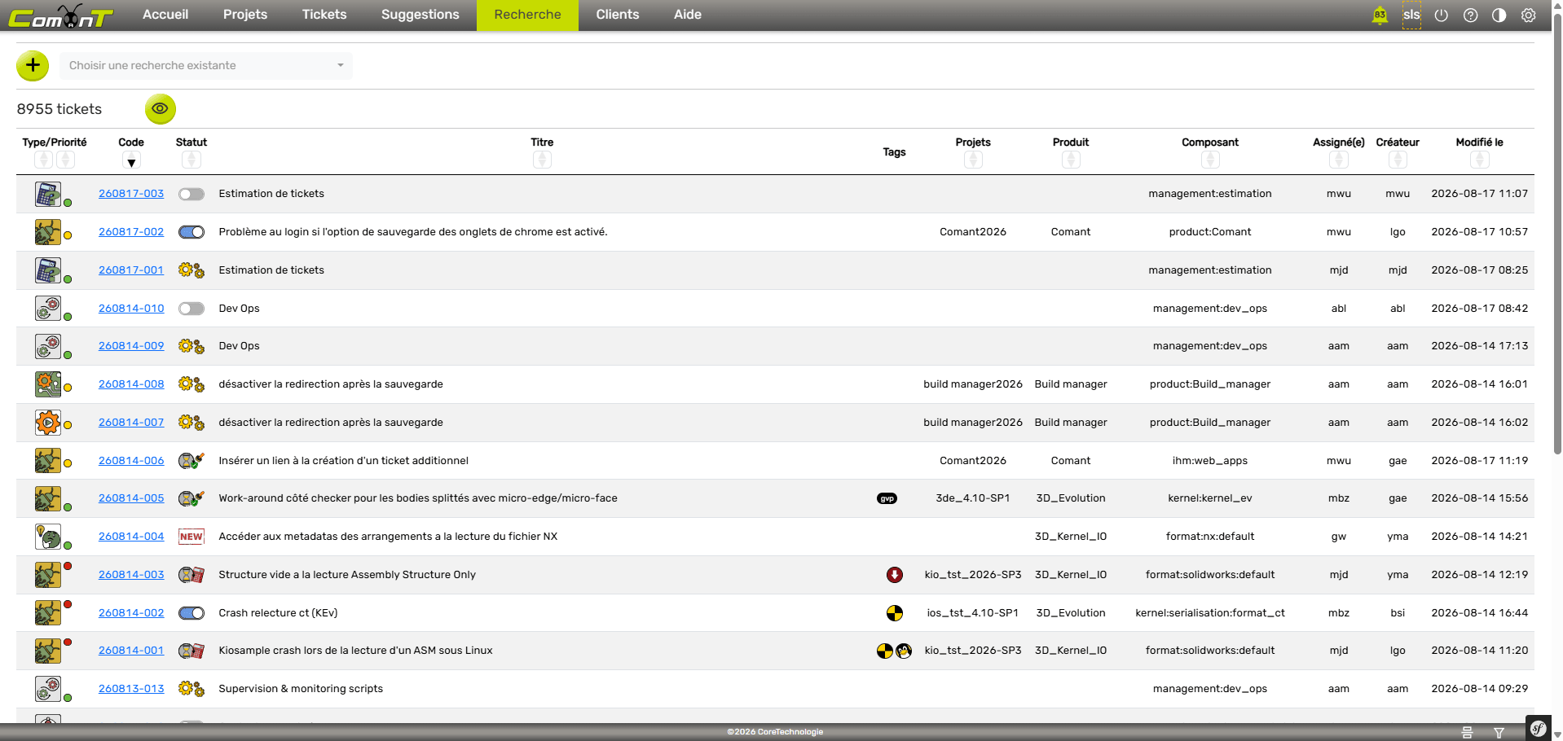Click the type sort control under Type/Priorité
This screenshot has height=741, width=1563.
[x=44, y=160]
